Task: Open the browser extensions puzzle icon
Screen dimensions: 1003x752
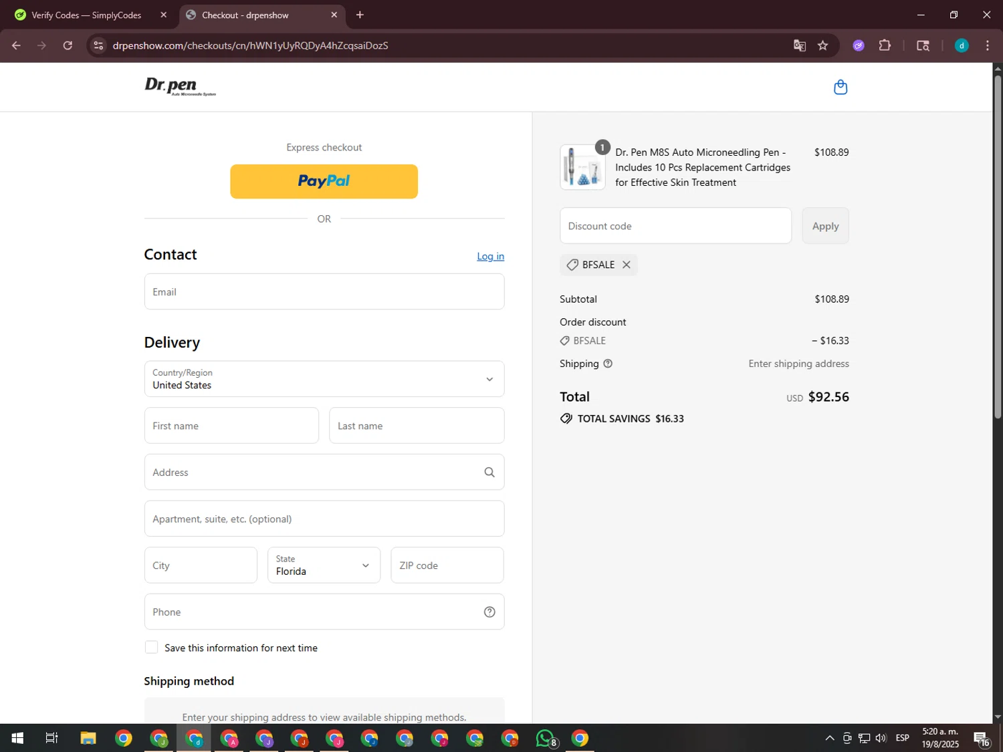Action: 885,45
